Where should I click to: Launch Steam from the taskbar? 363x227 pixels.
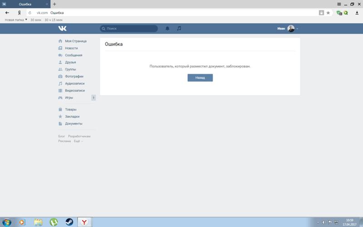point(69,222)
